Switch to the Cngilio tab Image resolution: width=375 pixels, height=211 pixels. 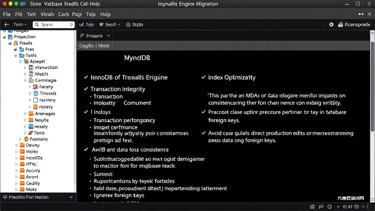click(86, 46)
